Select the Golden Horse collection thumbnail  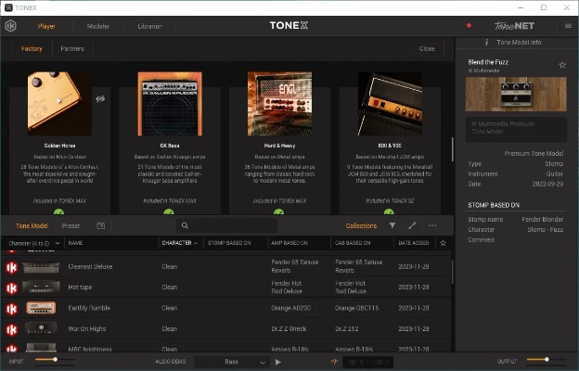coord(59,104)
